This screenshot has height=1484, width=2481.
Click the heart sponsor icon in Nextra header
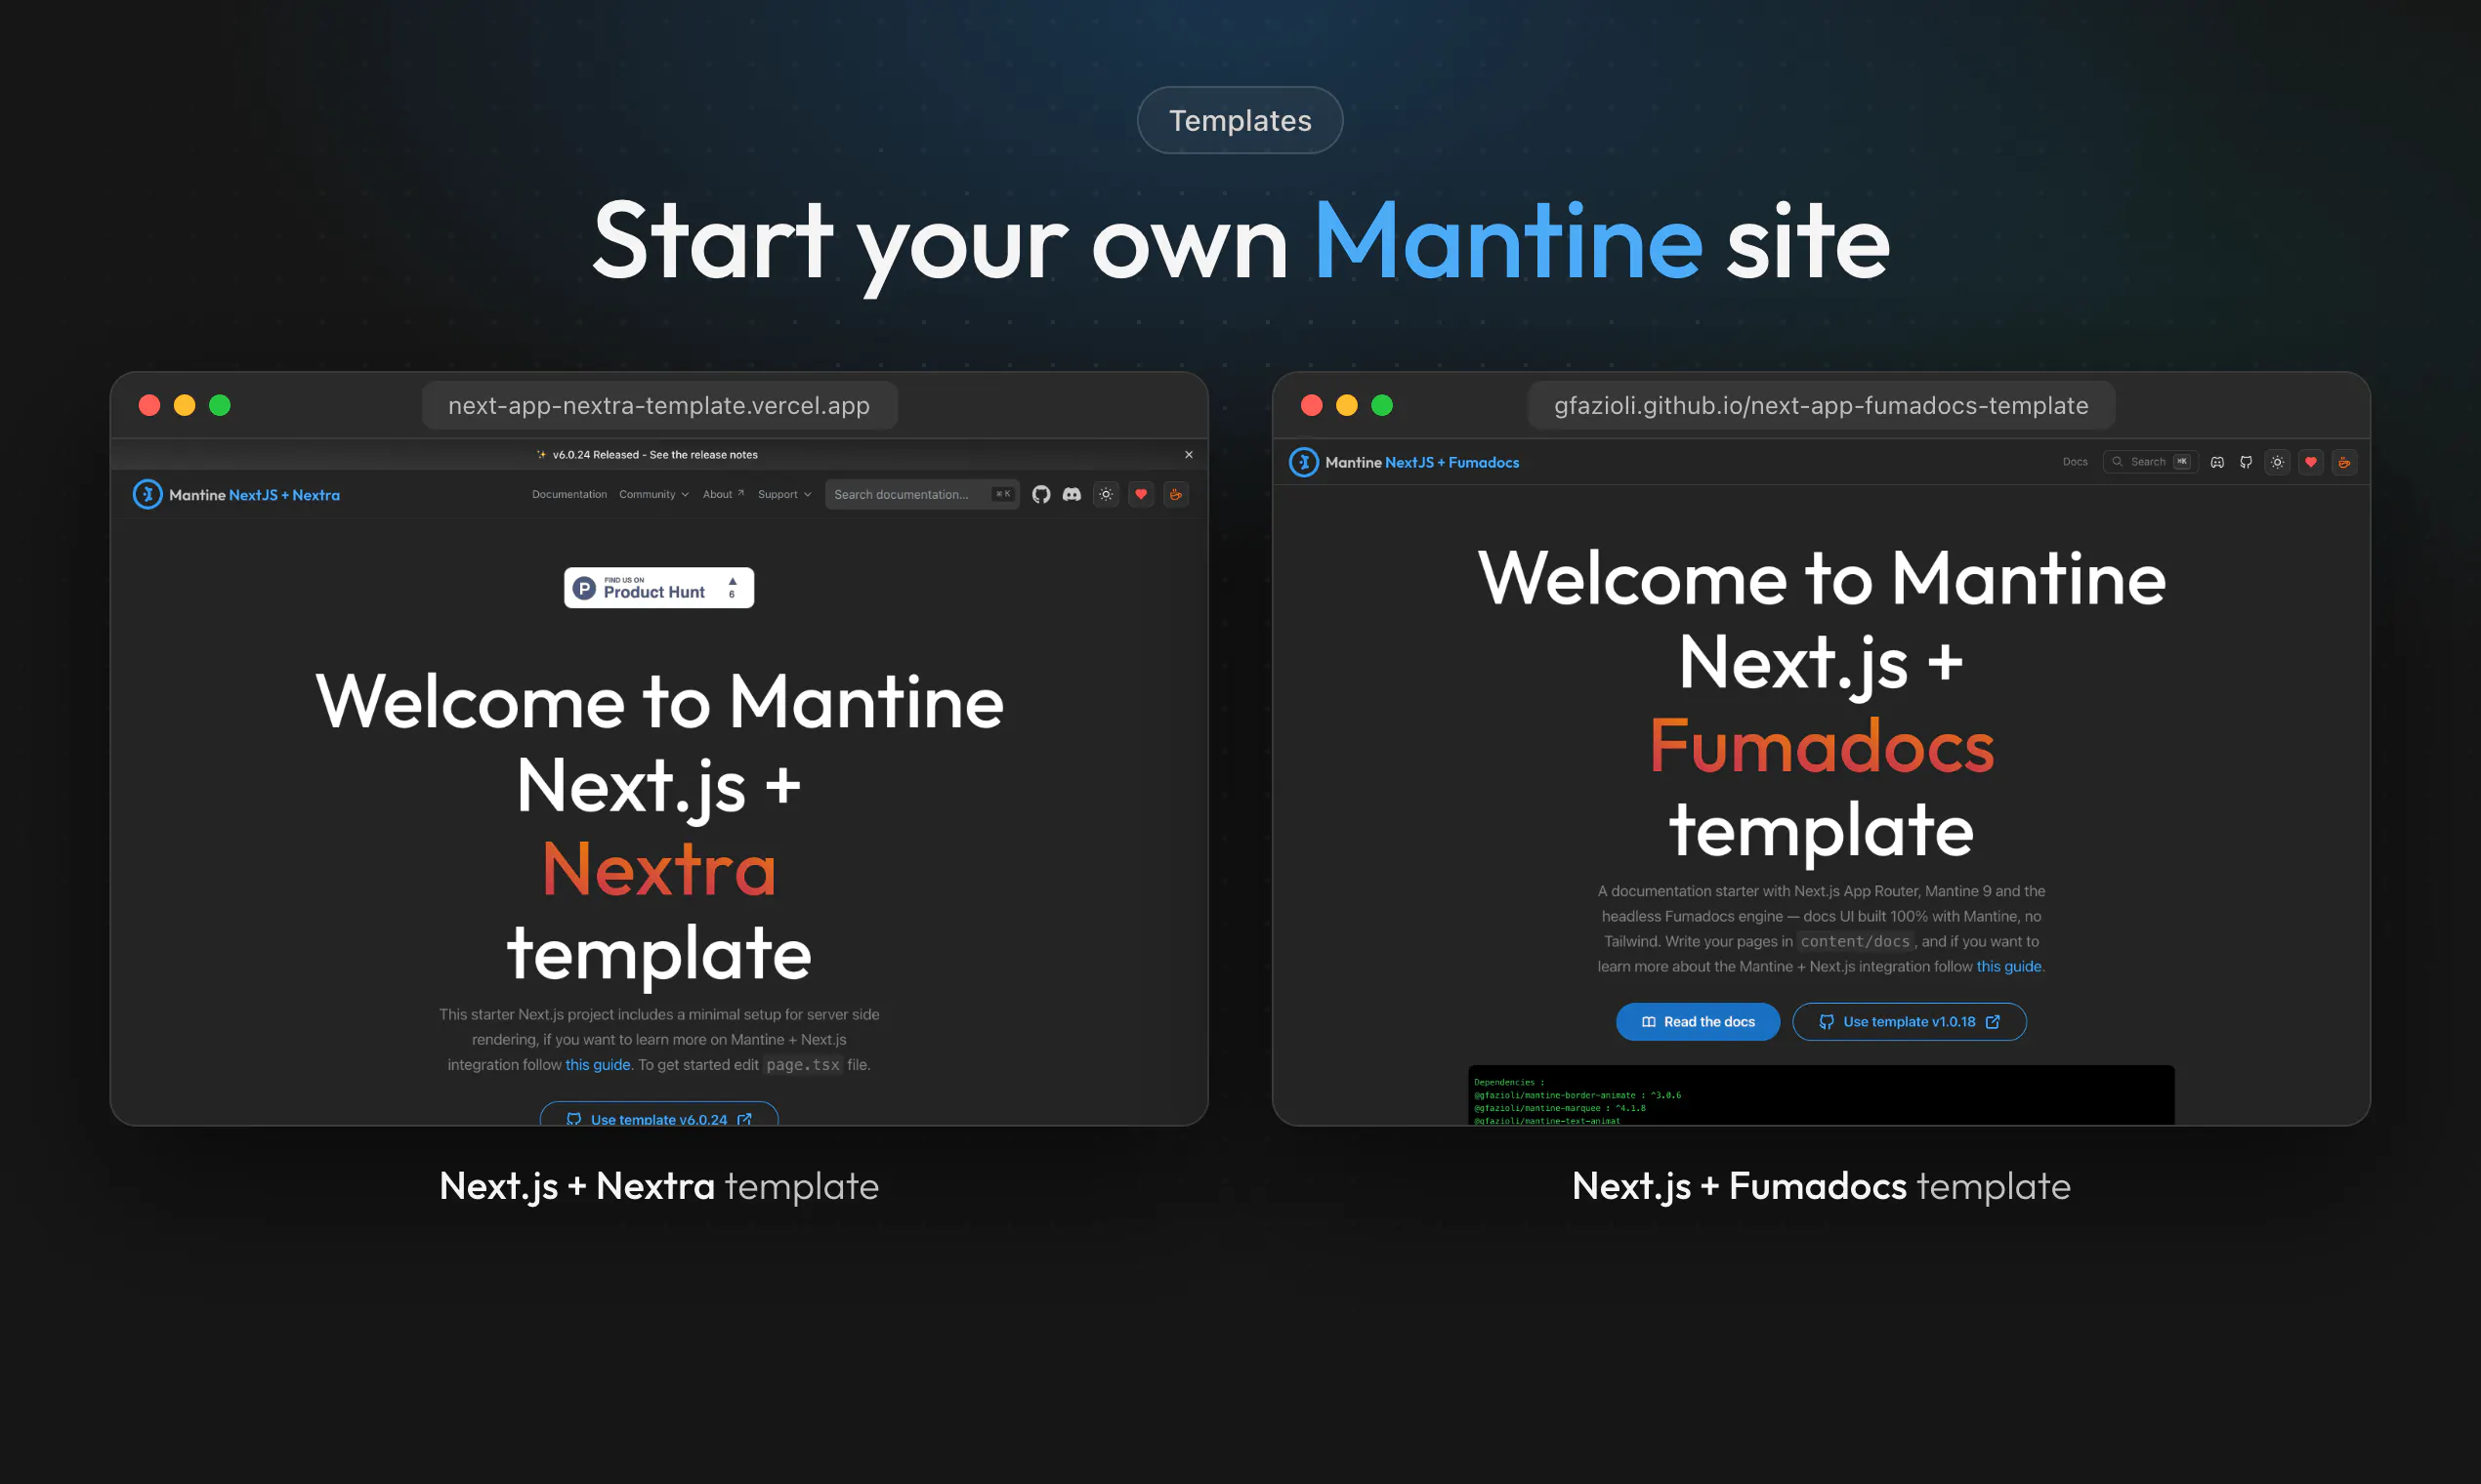point(1141,494)
